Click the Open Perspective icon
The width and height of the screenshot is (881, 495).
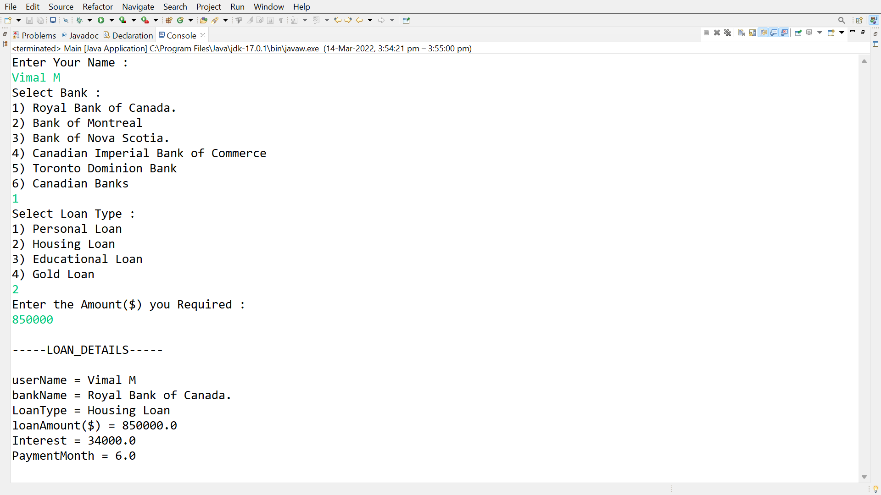click(x=859, y=20)
